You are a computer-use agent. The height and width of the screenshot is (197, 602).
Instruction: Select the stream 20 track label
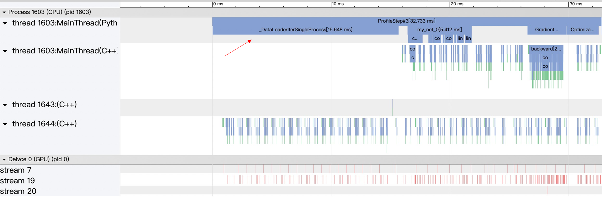pos(18,191)
